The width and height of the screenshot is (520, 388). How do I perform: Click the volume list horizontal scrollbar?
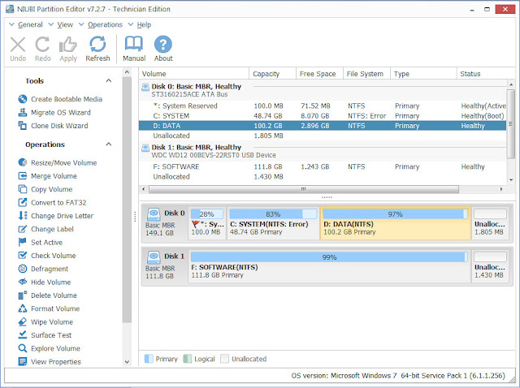click(303, 189)
